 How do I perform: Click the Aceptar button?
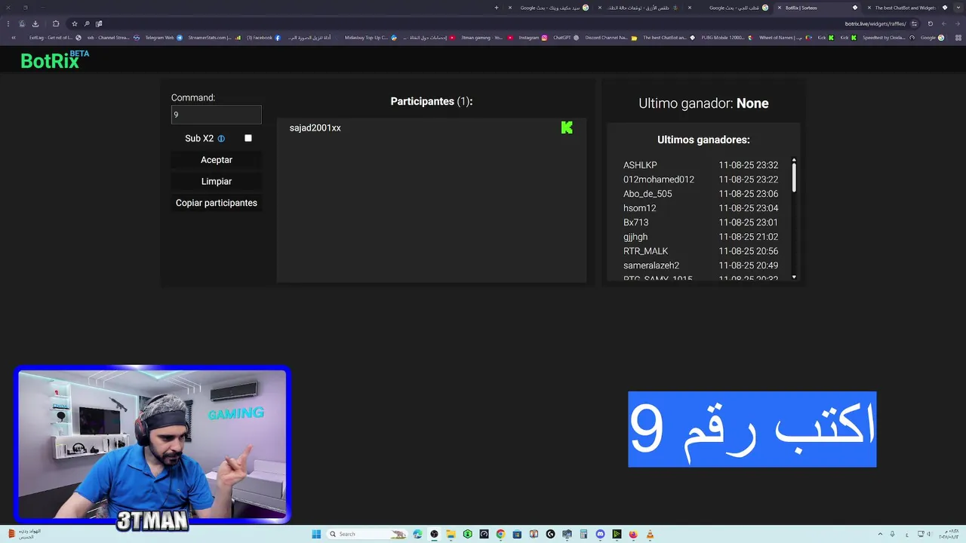pos(217,160)
